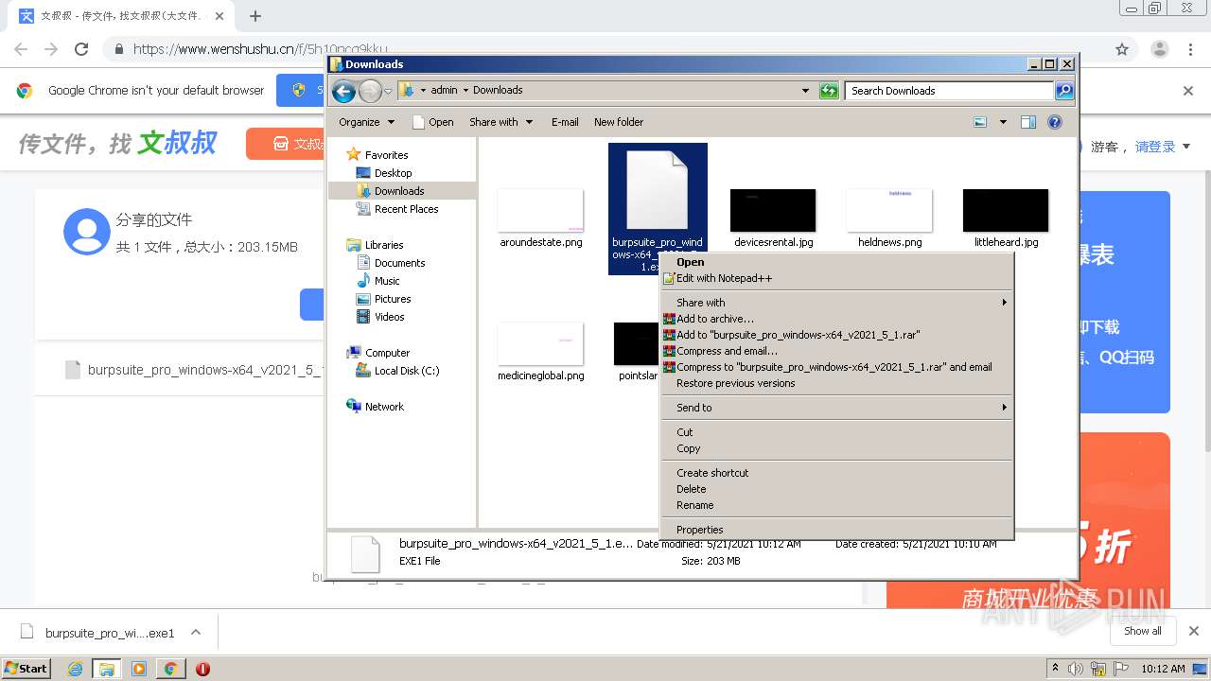
Task: Expand address bar history dropdown
Action: click(x=805, y=91)
